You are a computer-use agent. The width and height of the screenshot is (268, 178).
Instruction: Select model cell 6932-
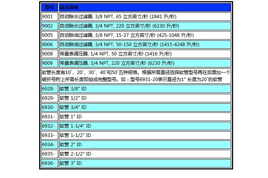[50, 126]
